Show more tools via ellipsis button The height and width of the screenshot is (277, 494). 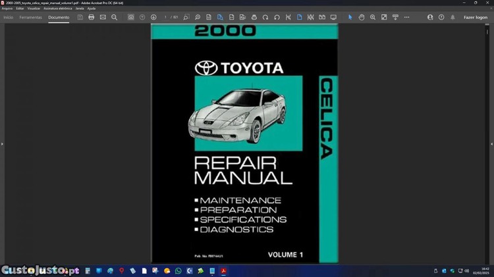click(x=406, y=17)
